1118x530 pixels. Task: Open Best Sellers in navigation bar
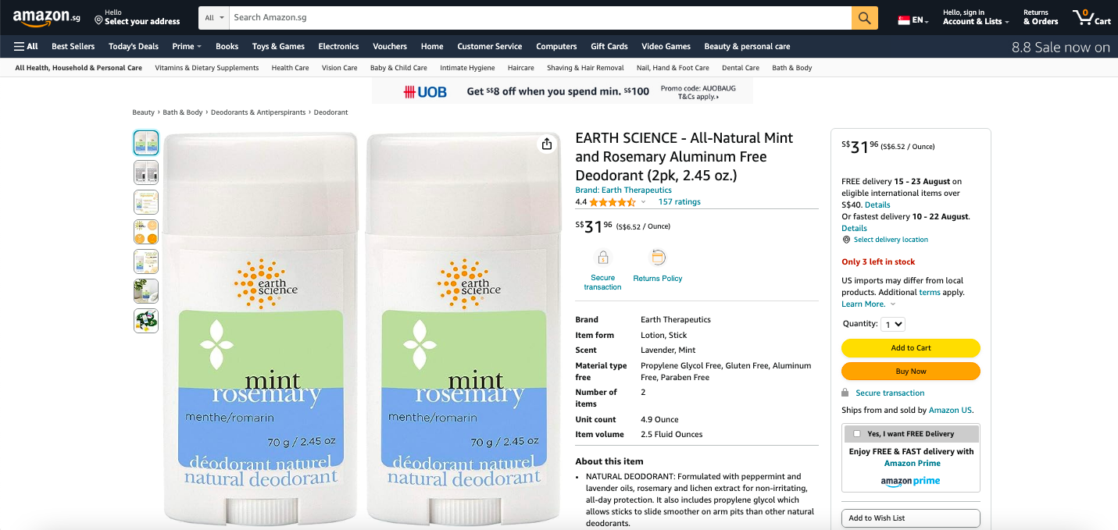(73, 46)
